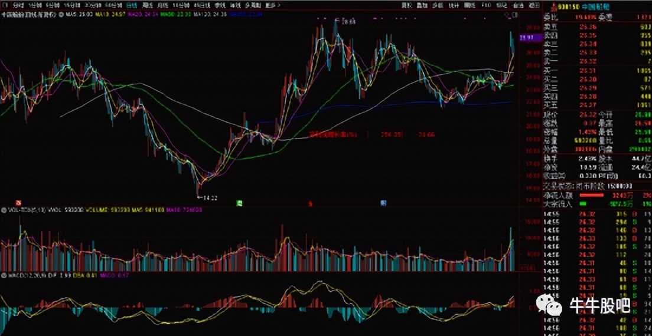Select the 1分钟 period tab

point(35,6)
